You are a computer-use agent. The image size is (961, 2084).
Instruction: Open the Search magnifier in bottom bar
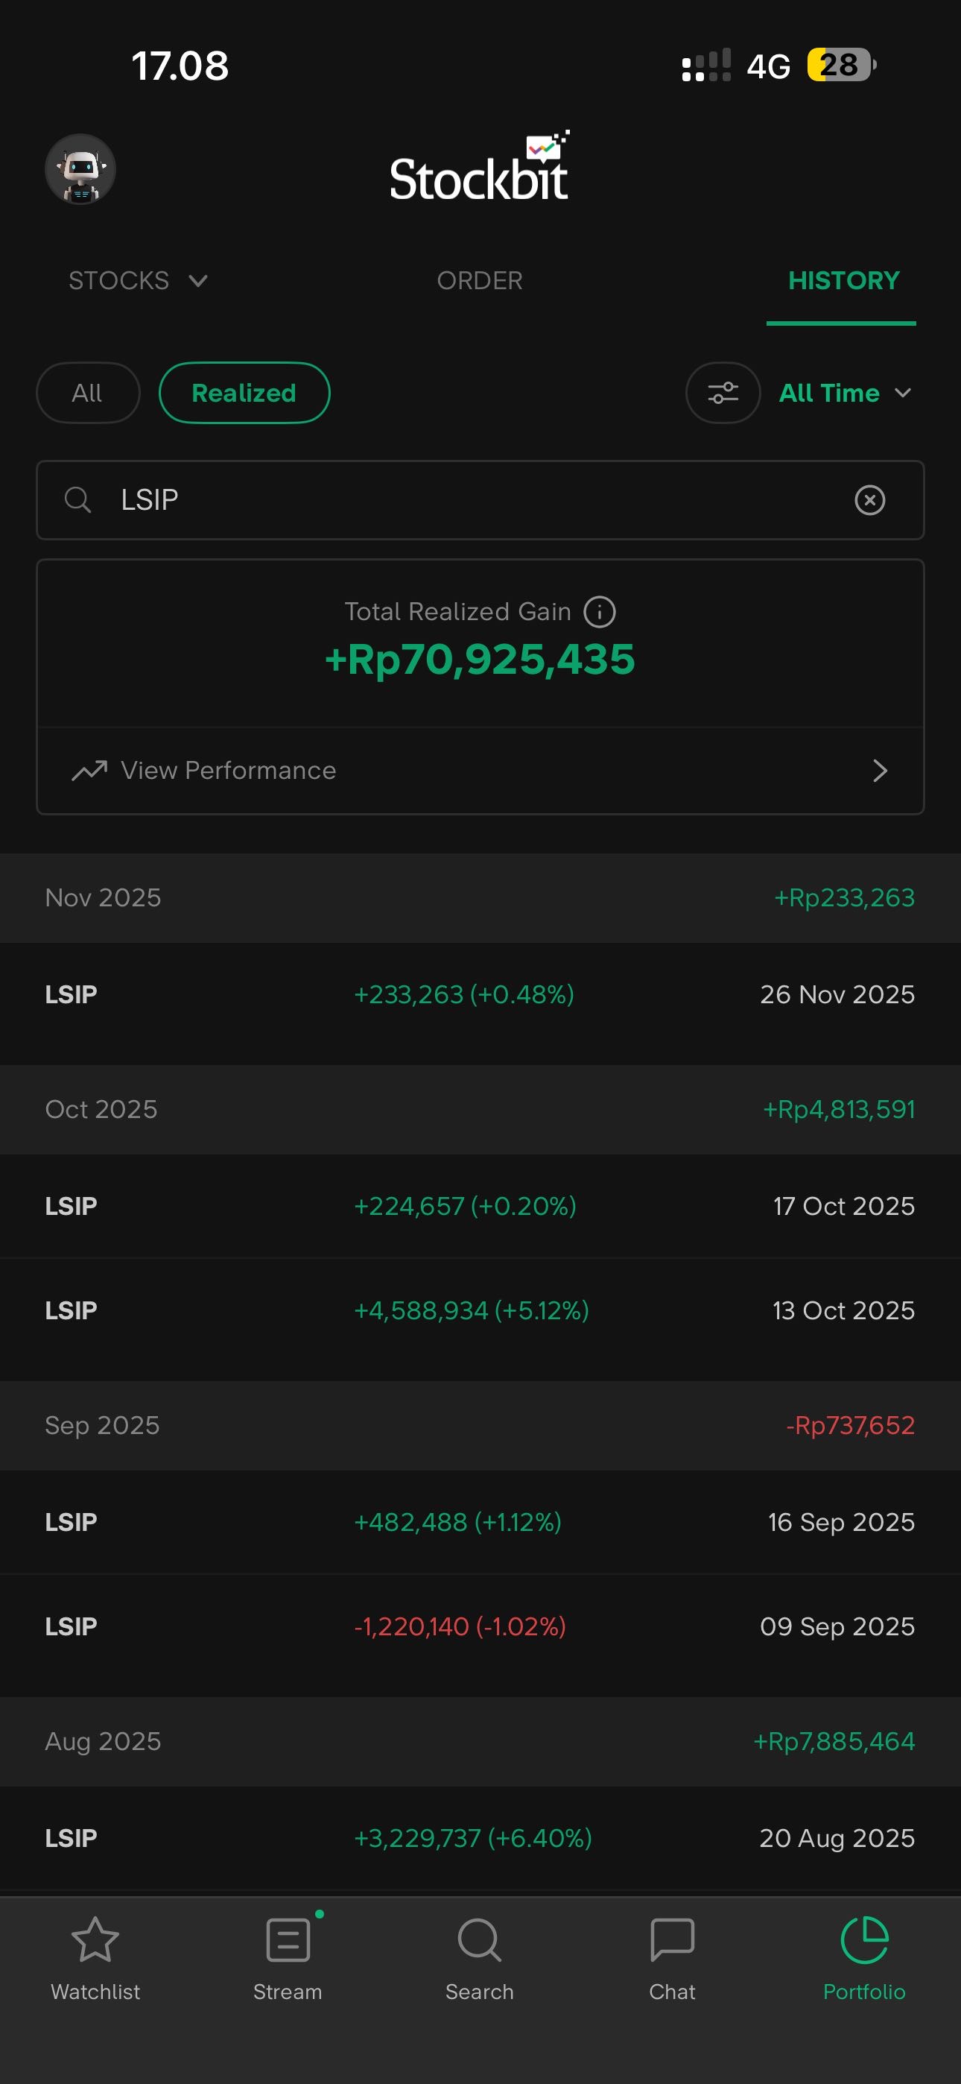point(480,1940)
